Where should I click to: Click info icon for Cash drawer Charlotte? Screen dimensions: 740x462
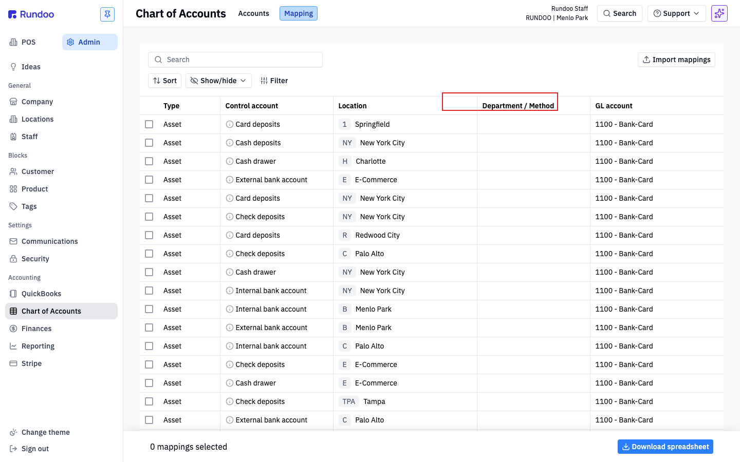(x=230, y=161)
